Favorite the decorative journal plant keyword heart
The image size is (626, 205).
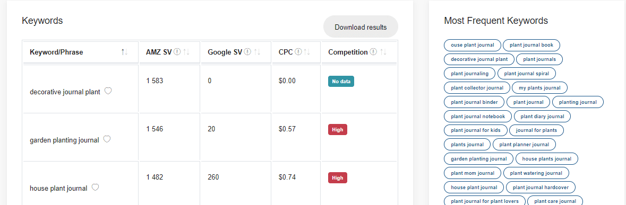[x=108, y=91]
